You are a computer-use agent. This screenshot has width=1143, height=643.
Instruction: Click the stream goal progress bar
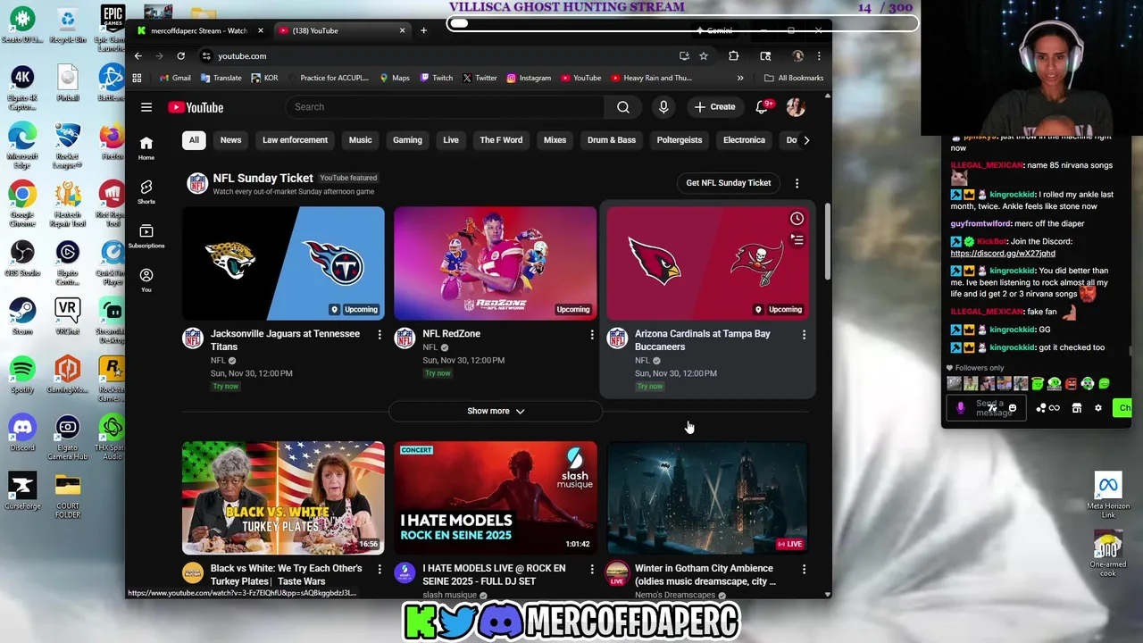(x=683, y=23)
